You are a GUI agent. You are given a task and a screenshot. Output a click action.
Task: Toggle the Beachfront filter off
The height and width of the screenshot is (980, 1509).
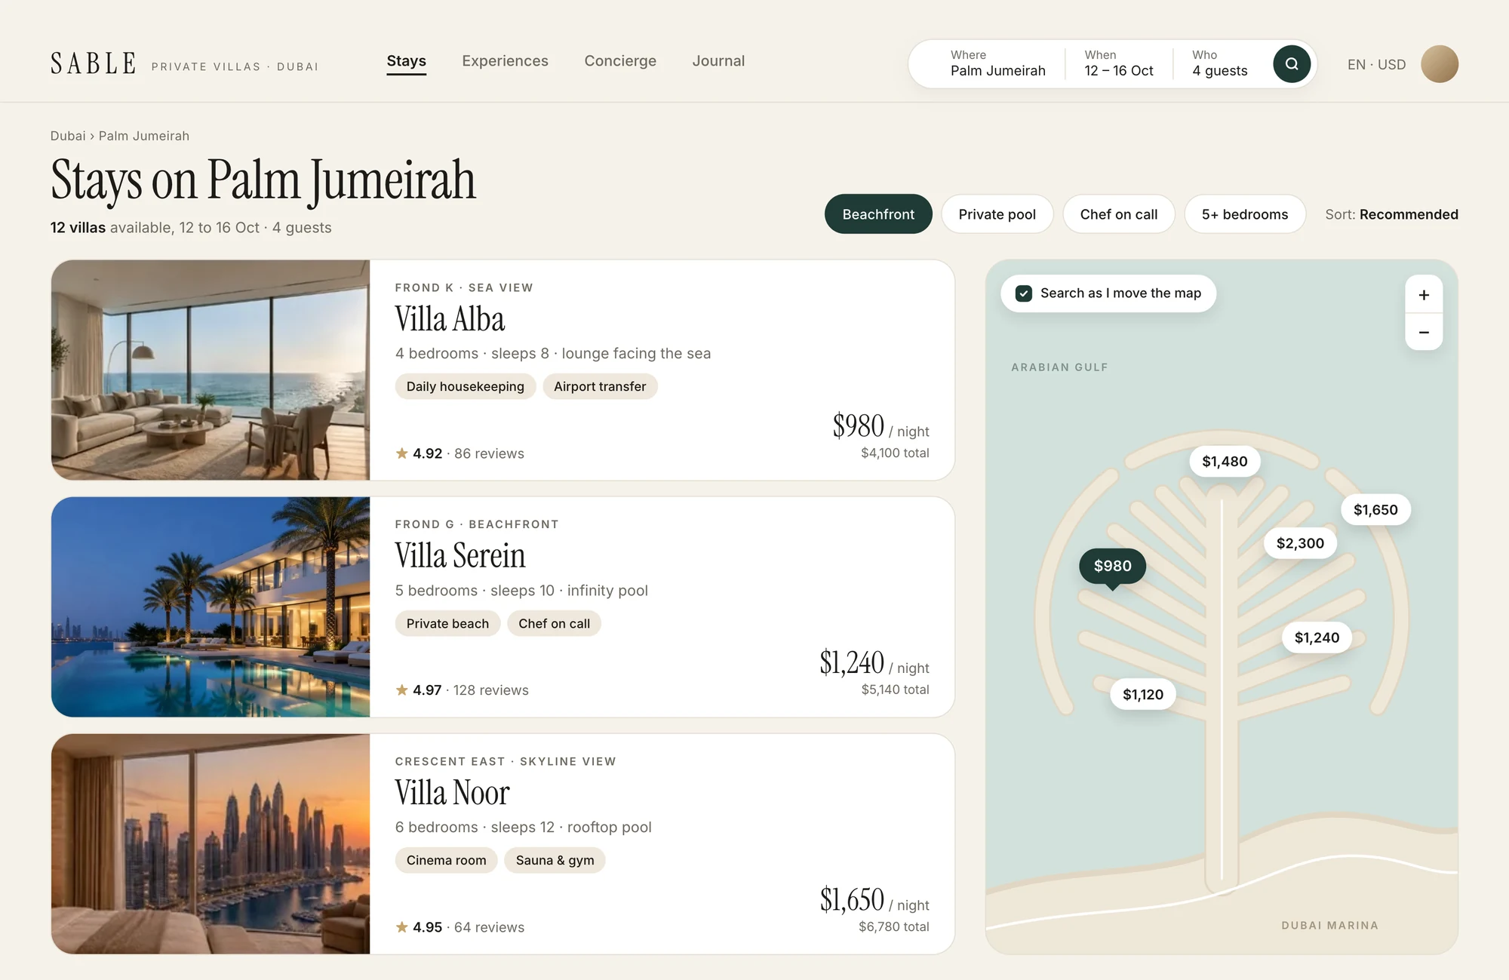[x=878, y=214]
